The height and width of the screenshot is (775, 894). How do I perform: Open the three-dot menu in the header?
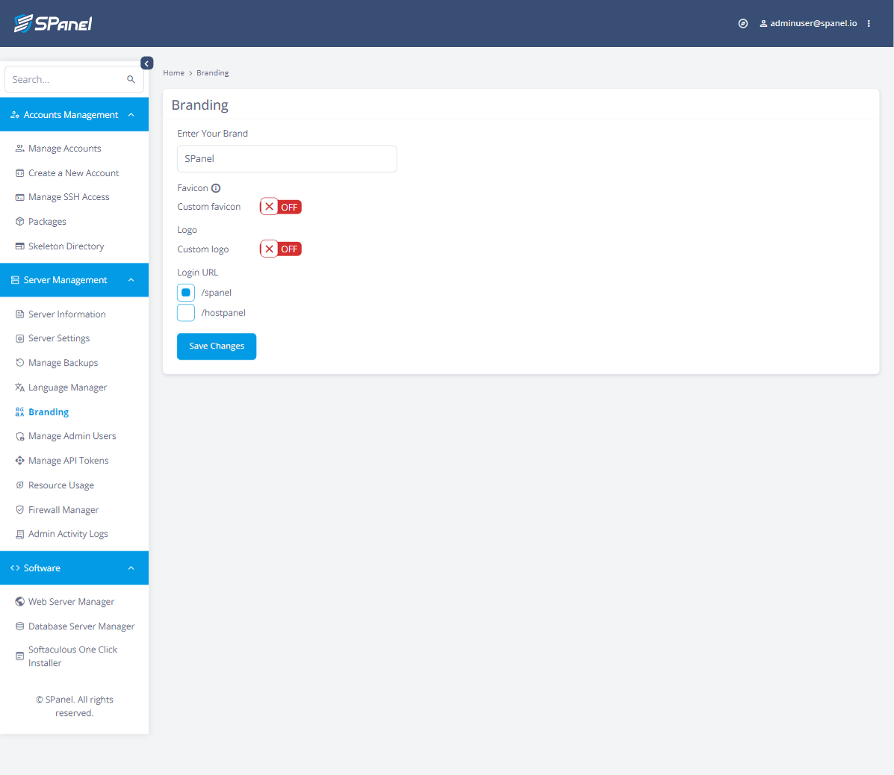[x=869, y=23]
